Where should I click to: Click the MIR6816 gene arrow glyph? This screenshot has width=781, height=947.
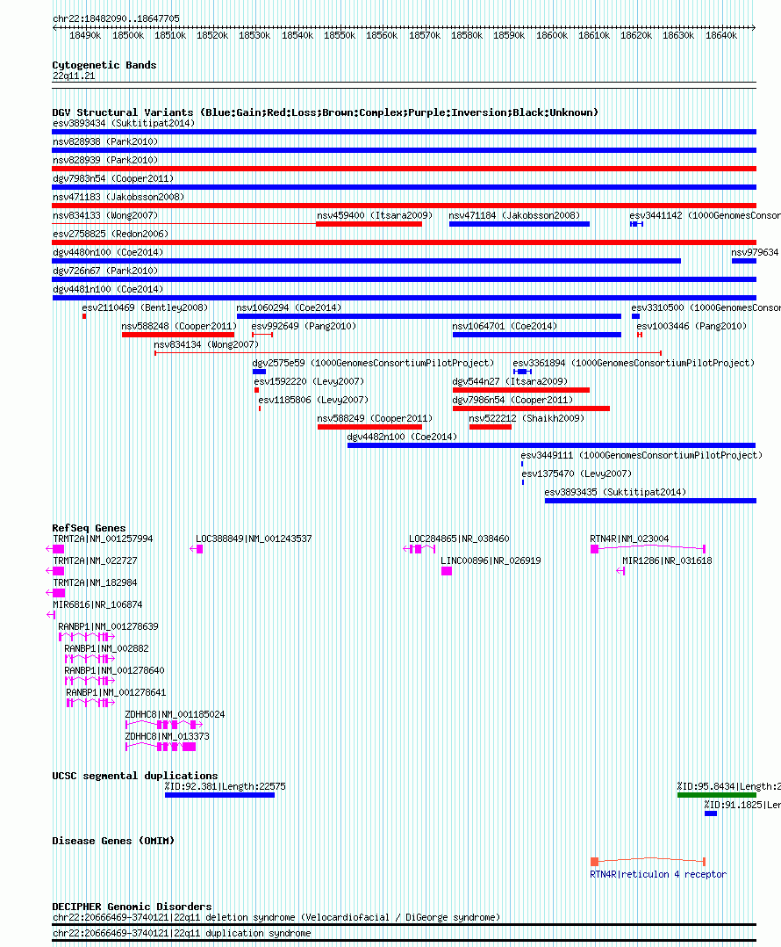51,615
